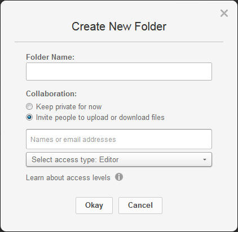Click the "Invite people to upload or download files" label
This screenshot has height=232, width=238.
pos(100,118)
